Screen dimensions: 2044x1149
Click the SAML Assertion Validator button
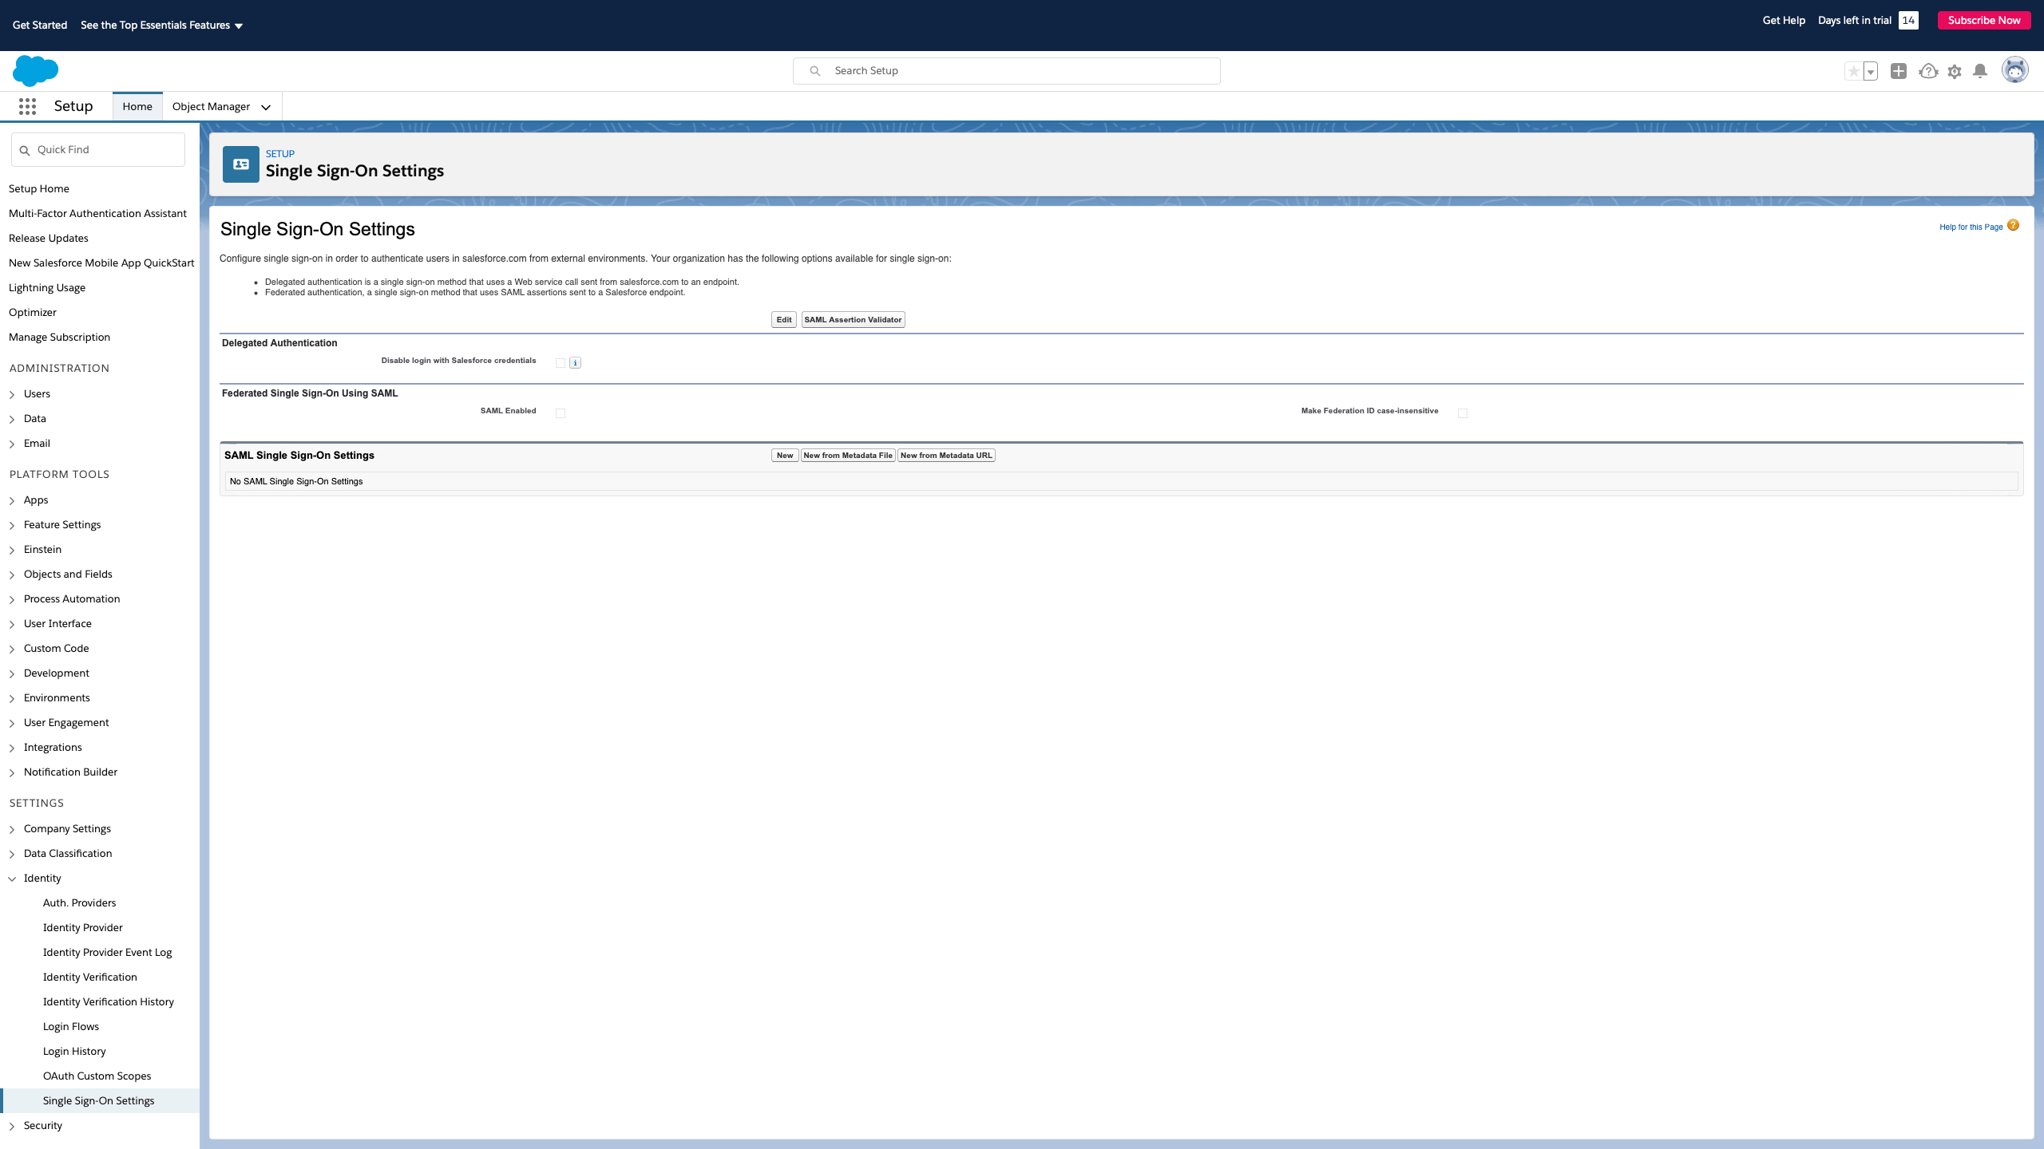(853, 320)
